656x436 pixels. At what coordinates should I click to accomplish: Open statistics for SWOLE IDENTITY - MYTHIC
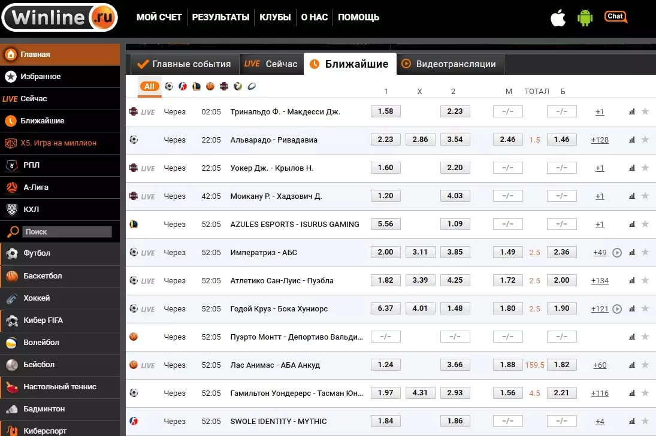point(631,422)
